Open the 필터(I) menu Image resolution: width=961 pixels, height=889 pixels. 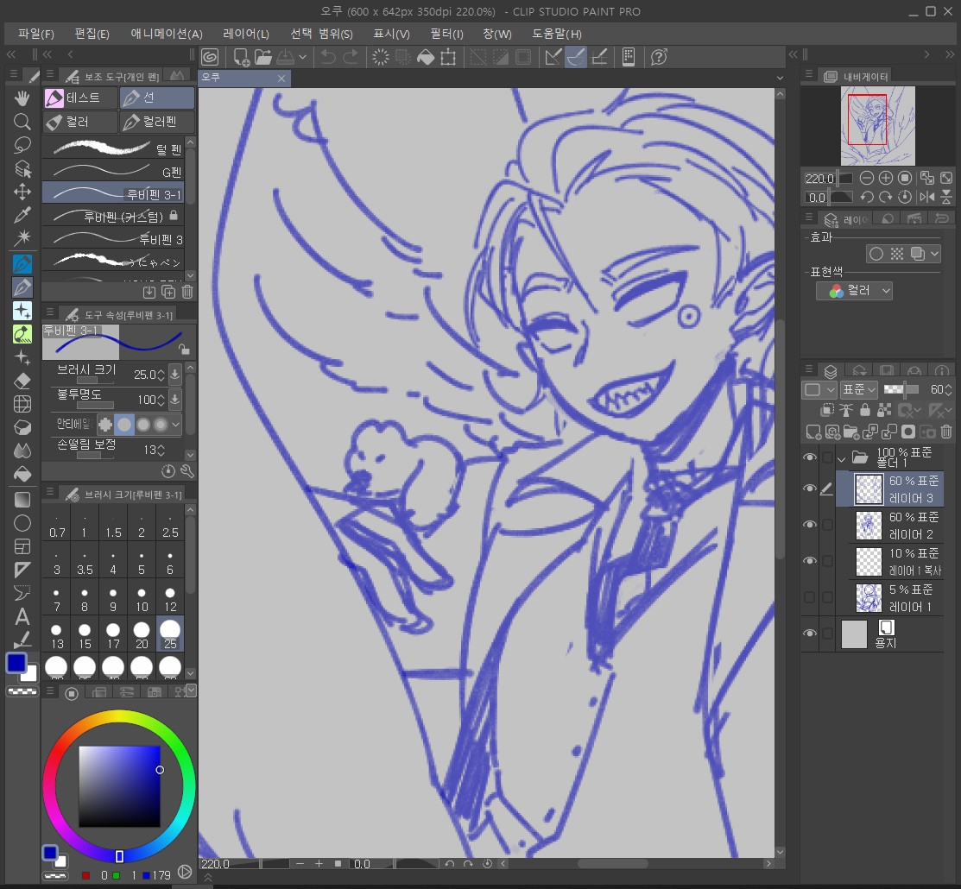point(446,34)
